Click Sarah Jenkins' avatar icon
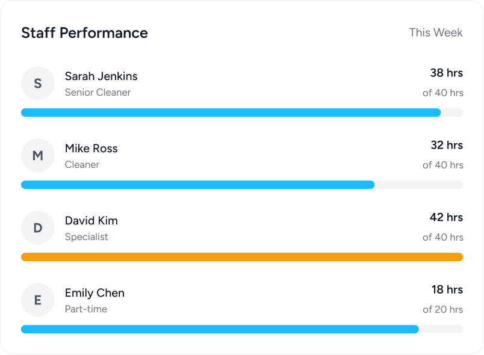The width and height of the screenshot is (484, 355). [37, 83]
